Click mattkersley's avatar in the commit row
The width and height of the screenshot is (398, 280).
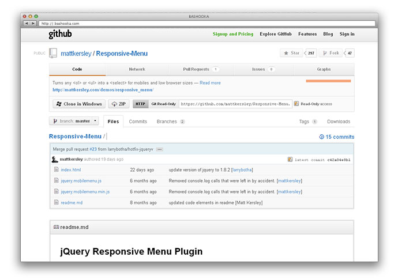point(55,159)
